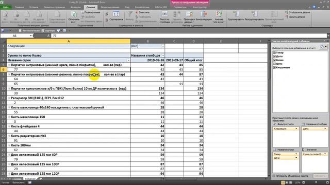Screen dimensions: 330x185
Task: Open the field list layout options dropdown
Action: 323,47
